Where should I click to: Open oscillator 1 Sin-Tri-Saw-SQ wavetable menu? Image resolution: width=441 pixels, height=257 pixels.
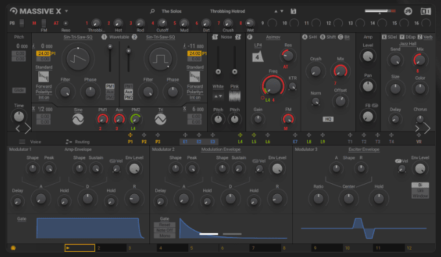click(x=78, y=37)
